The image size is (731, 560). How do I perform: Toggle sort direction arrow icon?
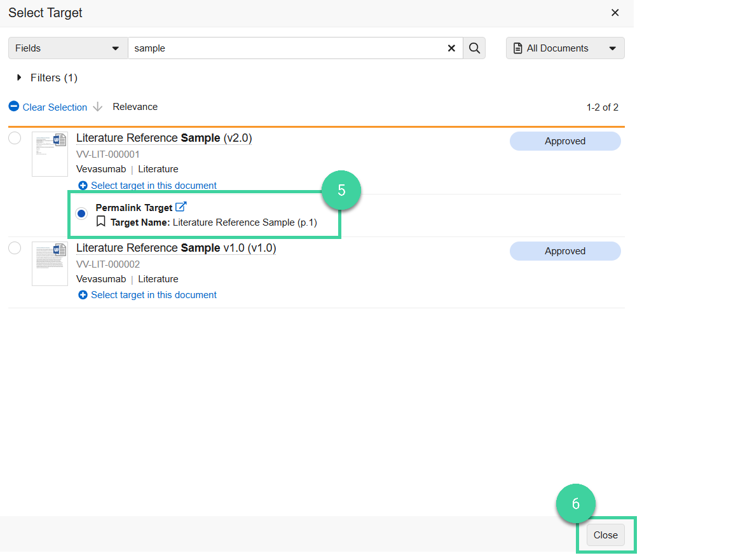coord(97,107)
